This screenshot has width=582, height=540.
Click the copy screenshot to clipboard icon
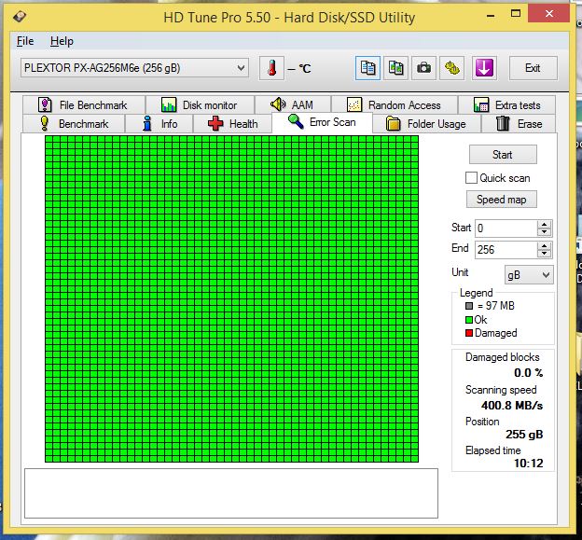pos(395,68)
